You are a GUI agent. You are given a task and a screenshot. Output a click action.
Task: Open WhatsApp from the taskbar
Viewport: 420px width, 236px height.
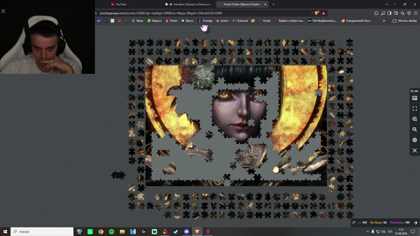click(x=90, y=232)
